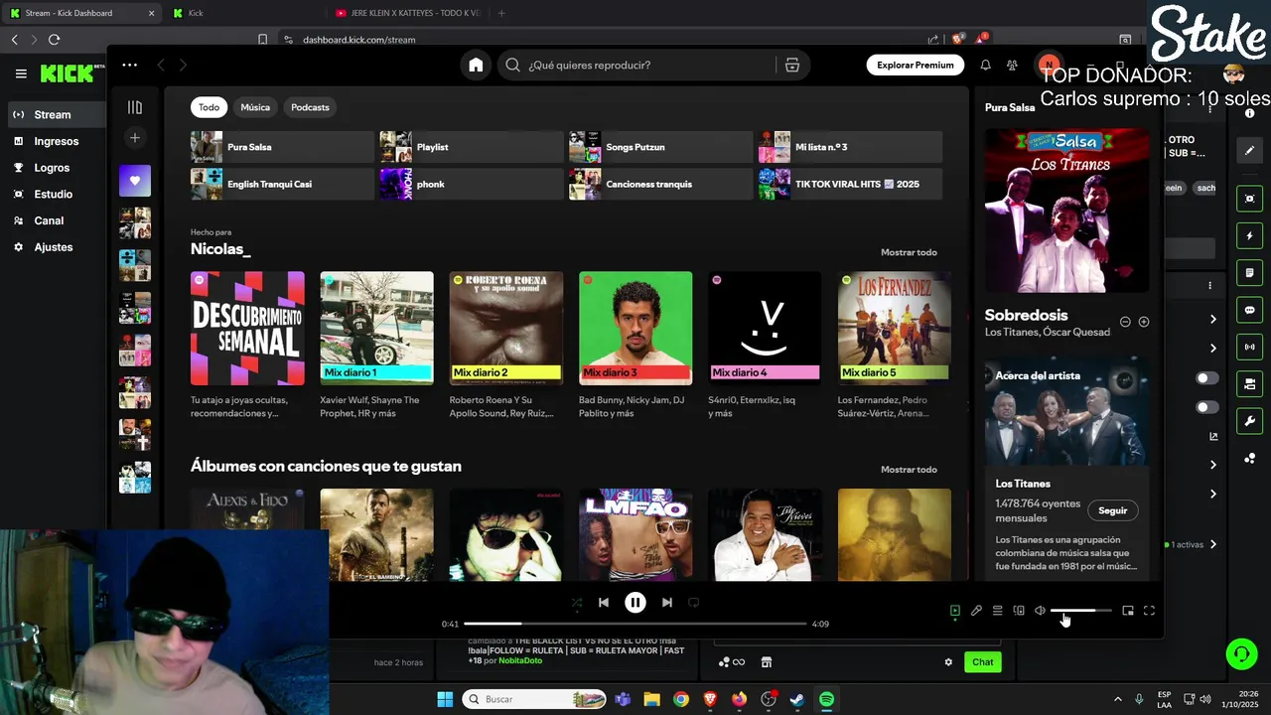
Task: Click Kick pencil edit icon
Action: pos(1249,150)
